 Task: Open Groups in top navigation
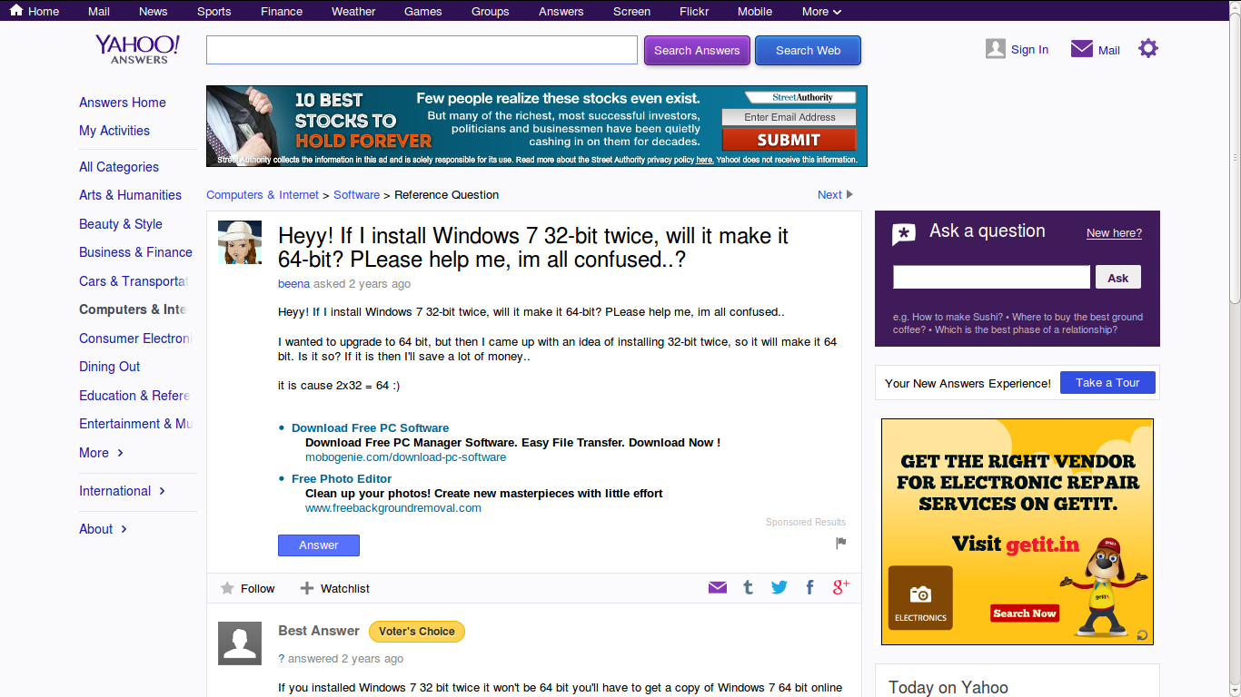[491, 11]
